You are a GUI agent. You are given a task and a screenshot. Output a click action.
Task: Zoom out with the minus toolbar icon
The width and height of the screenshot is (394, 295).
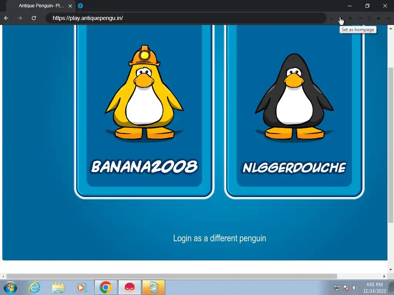point(360,18)
